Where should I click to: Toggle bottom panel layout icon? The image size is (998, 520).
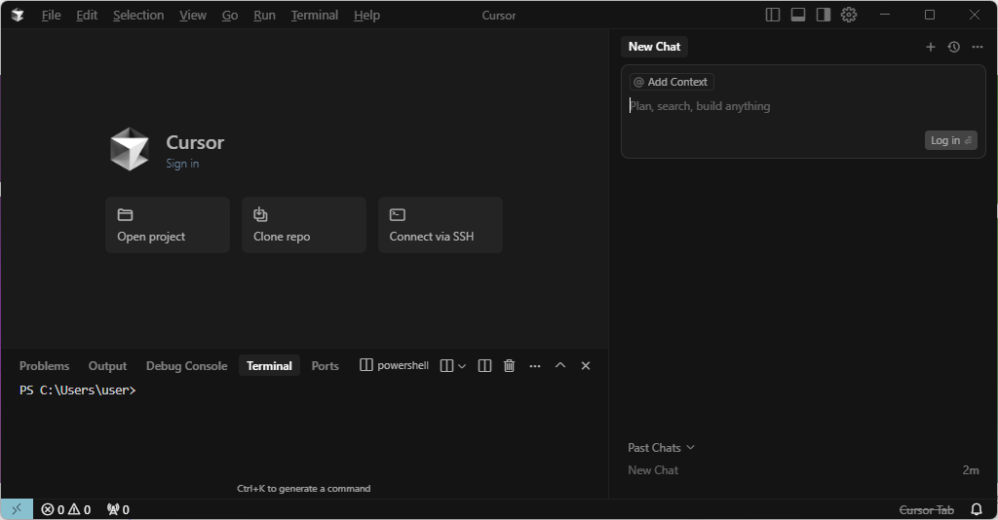pos(797,15)
